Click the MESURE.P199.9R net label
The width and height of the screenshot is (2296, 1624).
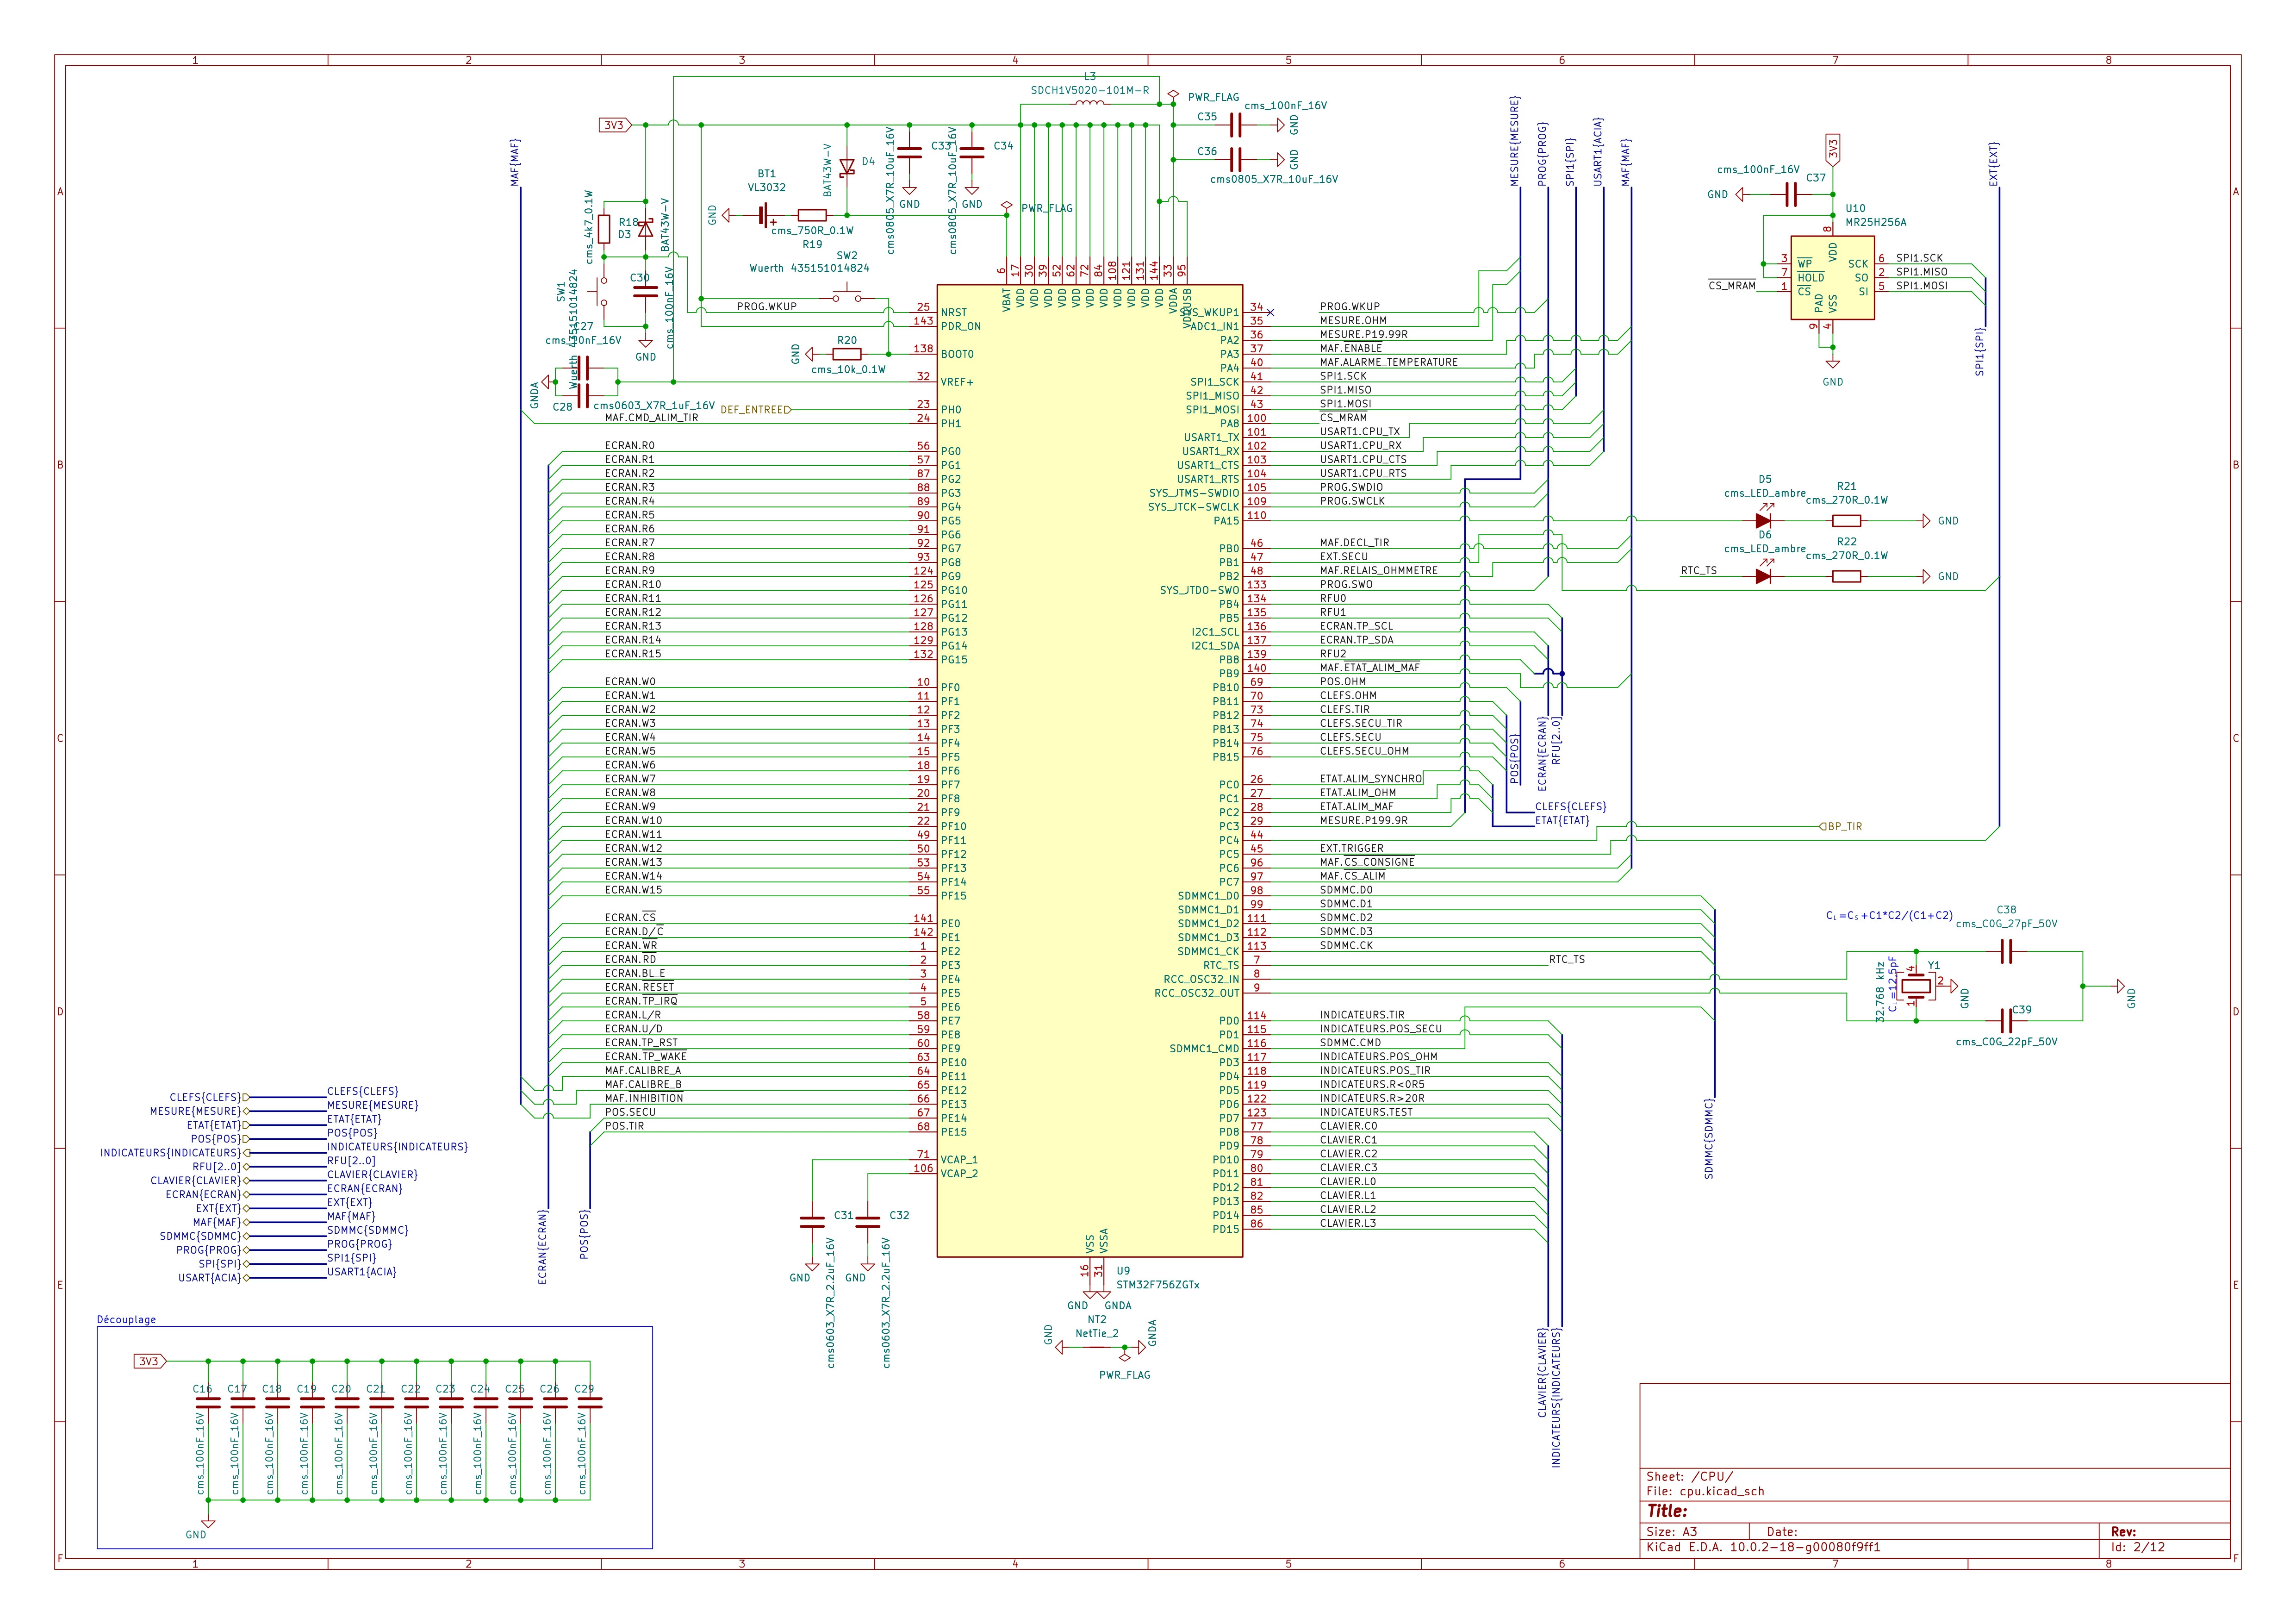(x=1364, y=820)
